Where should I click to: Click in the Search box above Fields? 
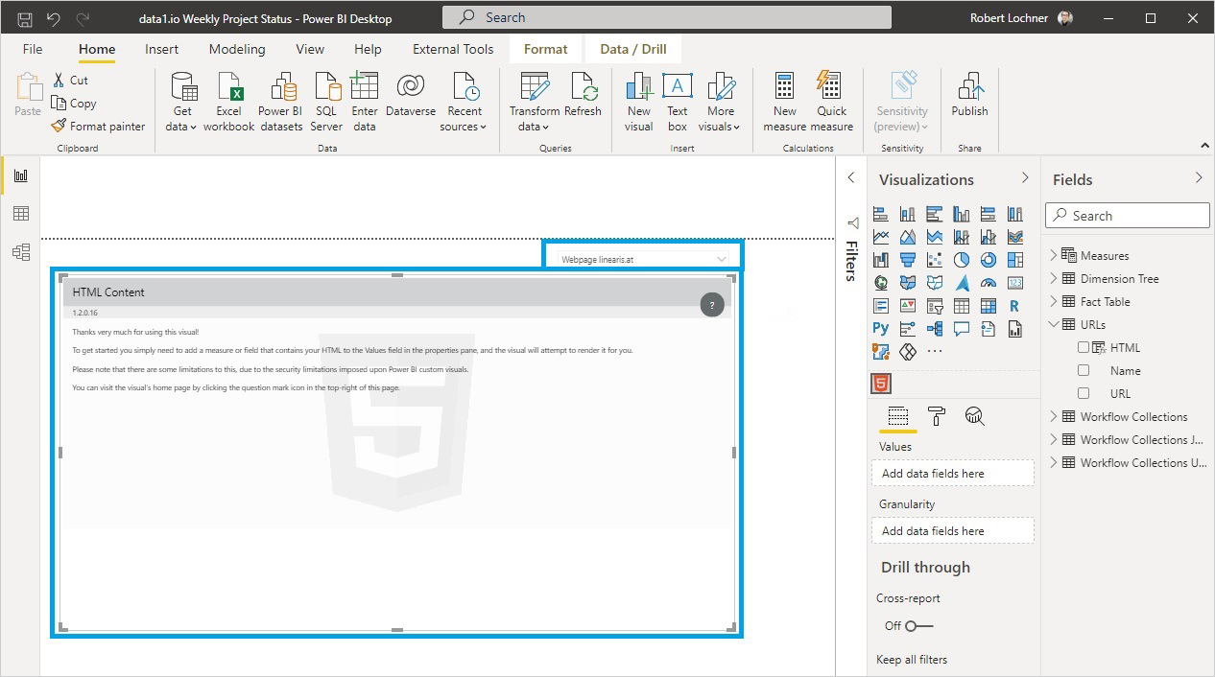click(1127, 215)
